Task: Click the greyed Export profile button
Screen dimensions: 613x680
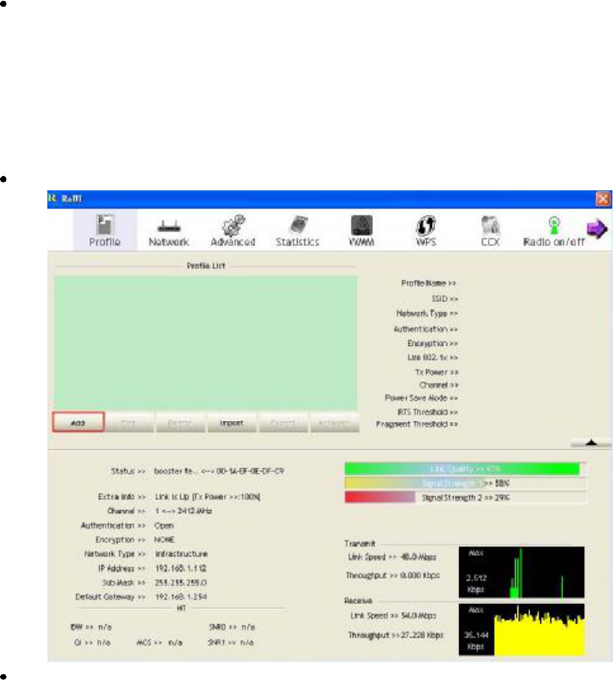Action: (282, 422)
